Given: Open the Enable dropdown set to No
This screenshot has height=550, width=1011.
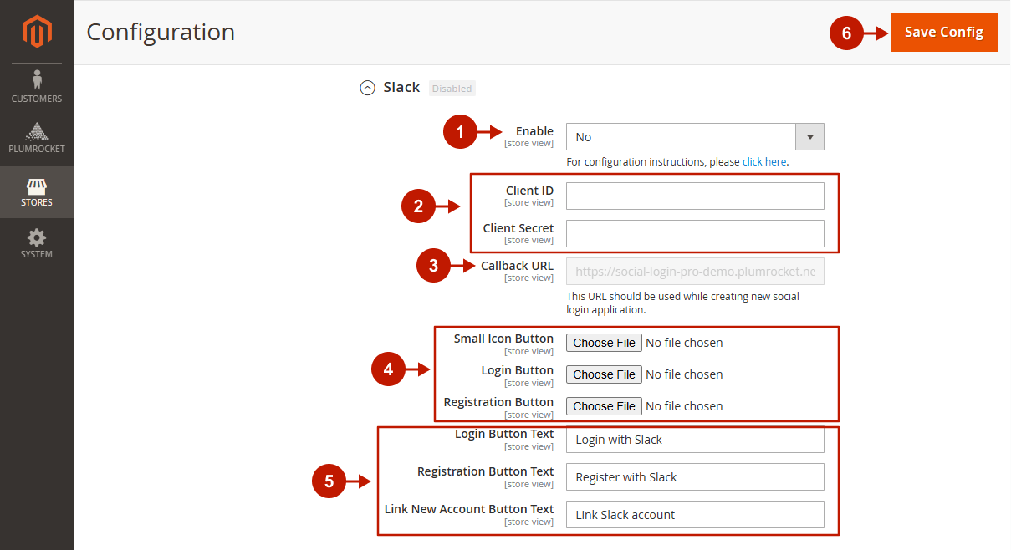Looking at the screenshot, I should coord(695,137).
